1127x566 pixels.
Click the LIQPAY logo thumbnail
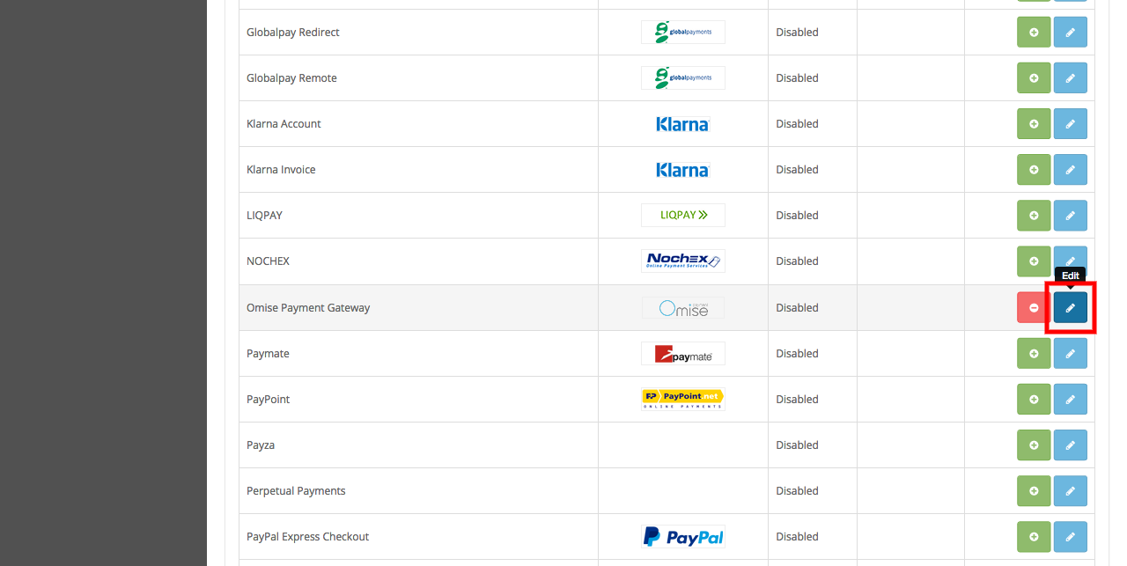point(682,216)
